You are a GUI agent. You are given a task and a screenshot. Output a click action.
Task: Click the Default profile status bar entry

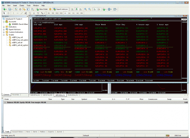[86, 136]
